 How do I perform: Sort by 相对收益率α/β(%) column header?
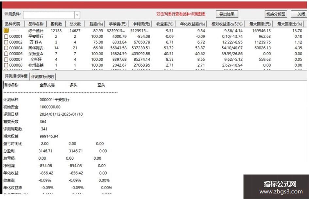coord(225,24)
